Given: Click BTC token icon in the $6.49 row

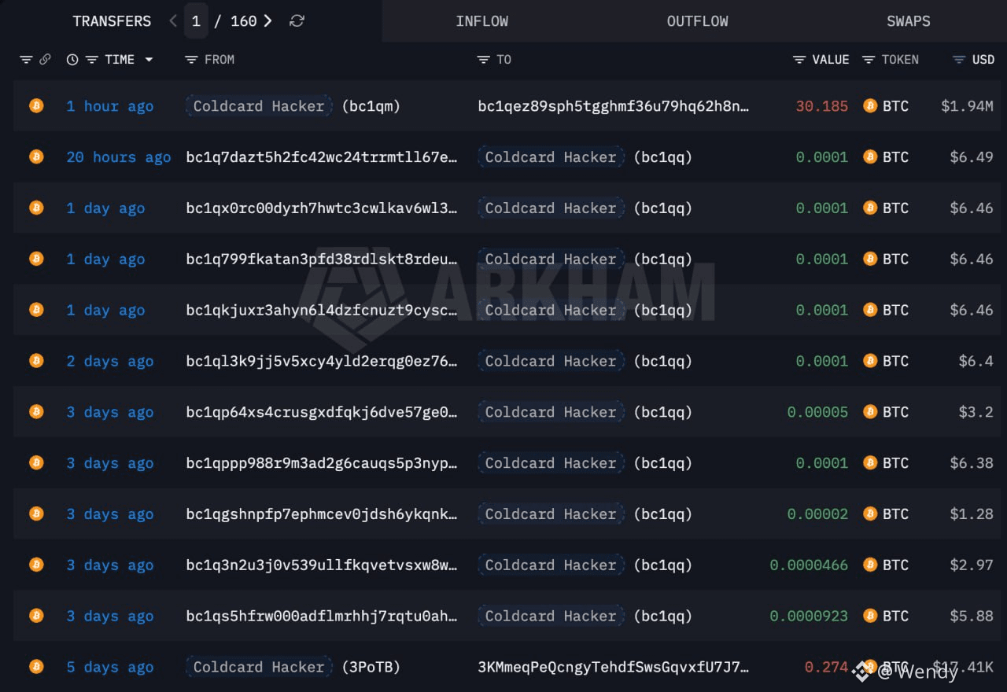Looking at the screenshot, I should tap(870, 156).
